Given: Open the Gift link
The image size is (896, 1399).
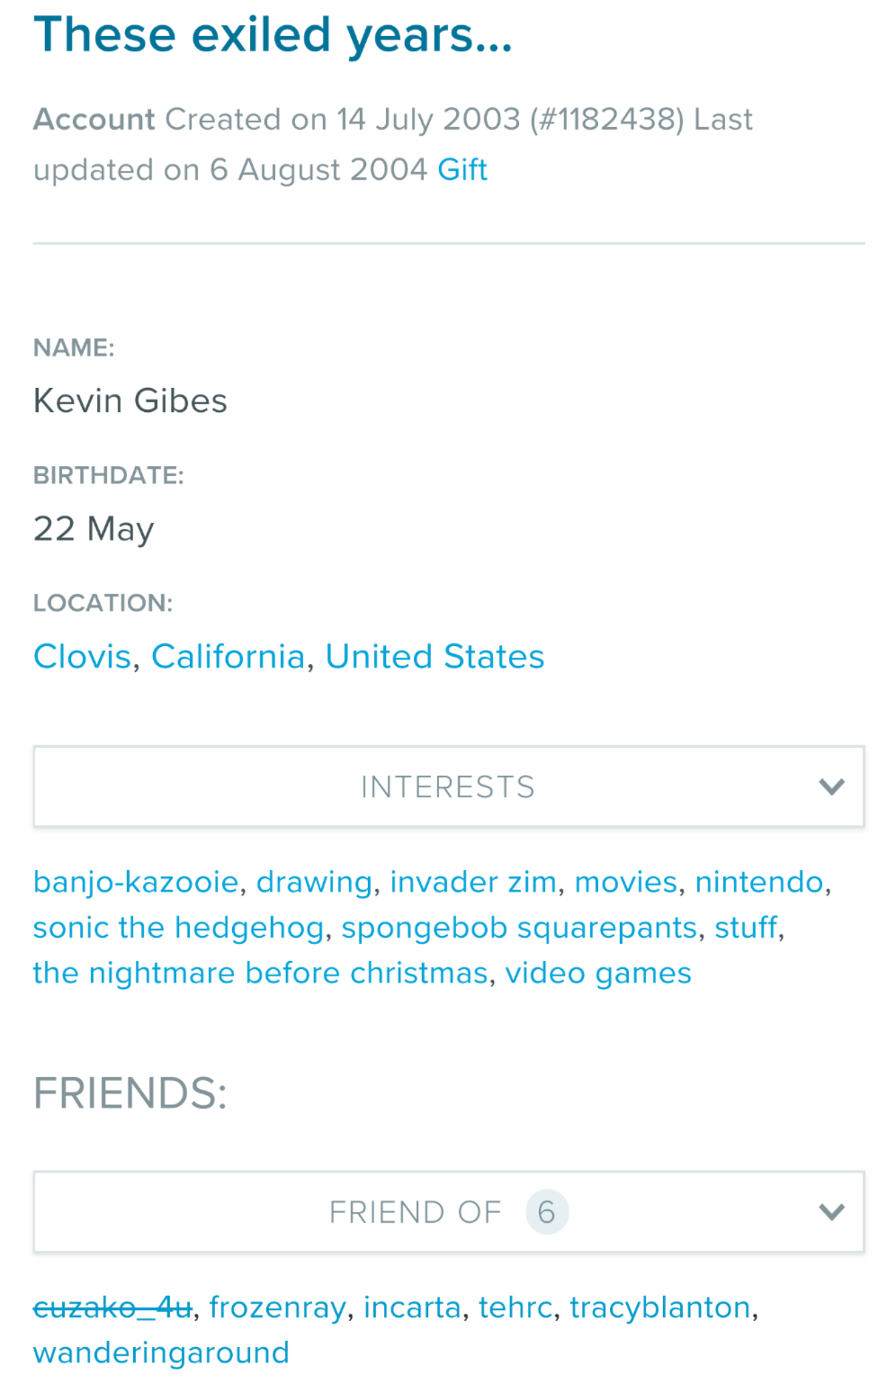Looking at the screenshot, I should [x=462, y=169].
